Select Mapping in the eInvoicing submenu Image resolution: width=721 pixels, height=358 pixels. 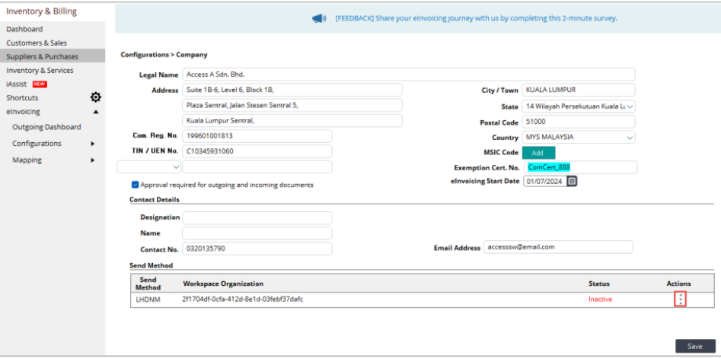point(27,160)
